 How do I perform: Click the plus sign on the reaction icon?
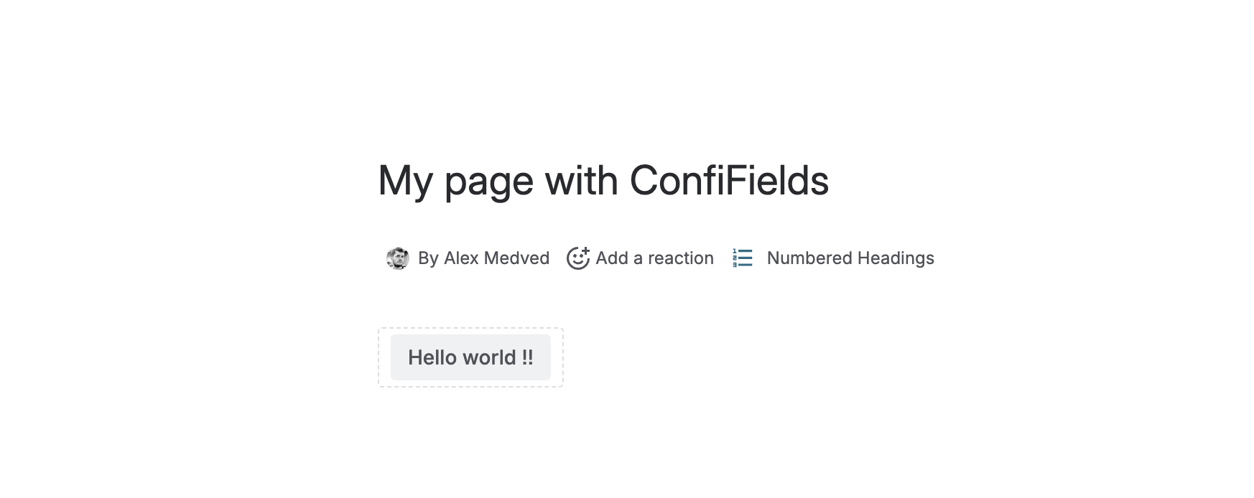tap(586, 250)
